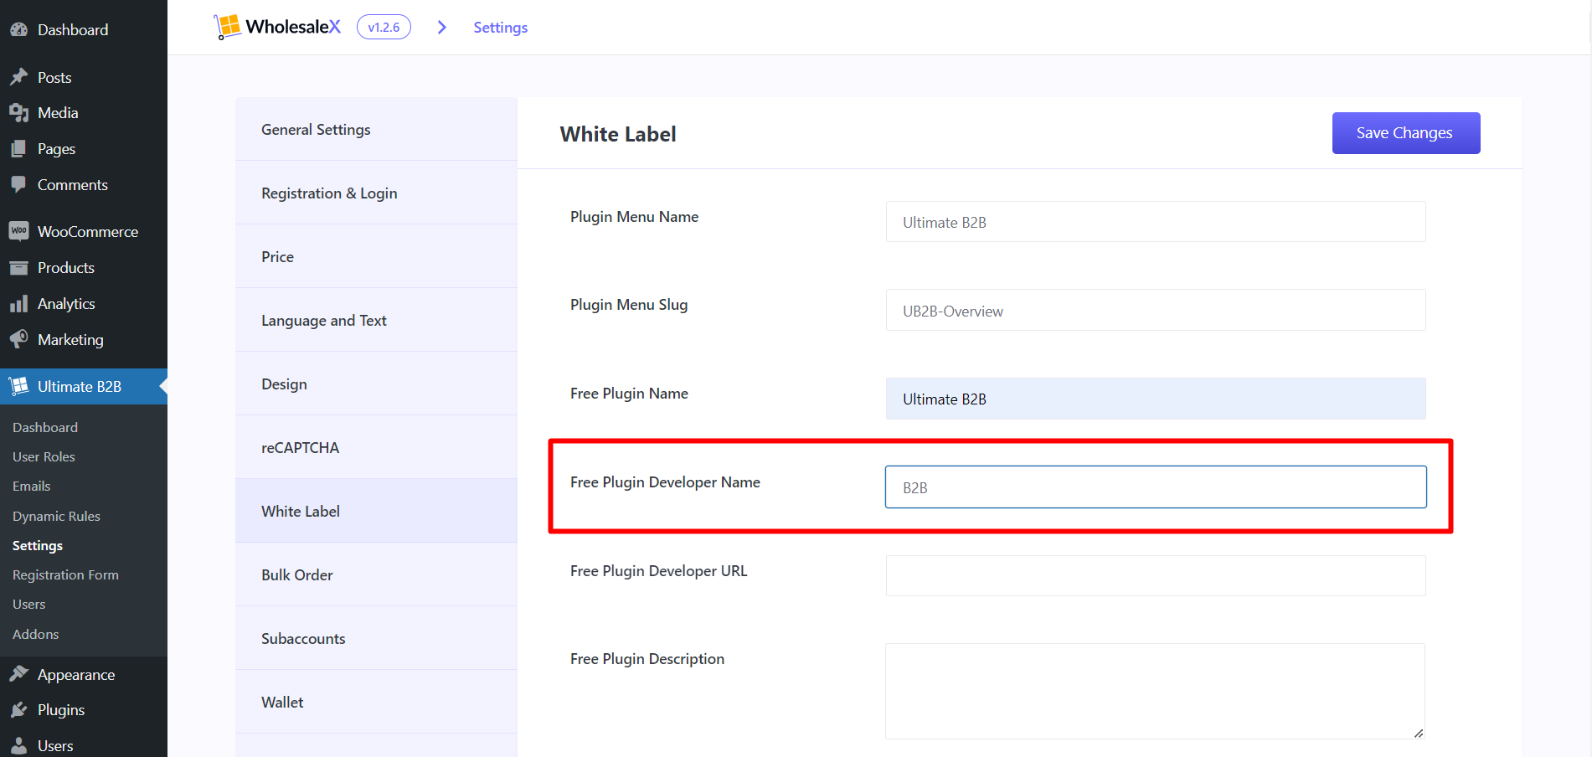
Task: Click the textarea resize handle corner
Action: [x=1419, y=734]
